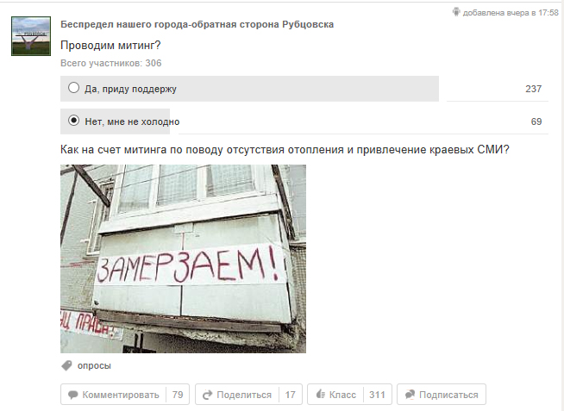Click the comment count 79
This screenshot has width=564, height=411.
click(178, 395)
